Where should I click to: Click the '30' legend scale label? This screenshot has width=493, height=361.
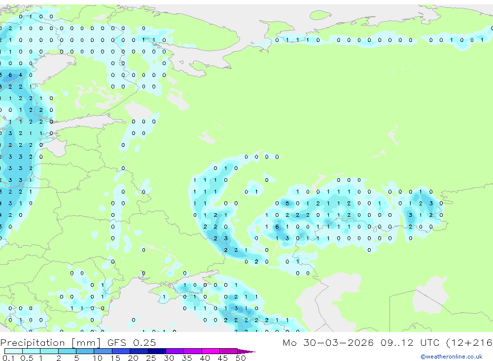169,358
